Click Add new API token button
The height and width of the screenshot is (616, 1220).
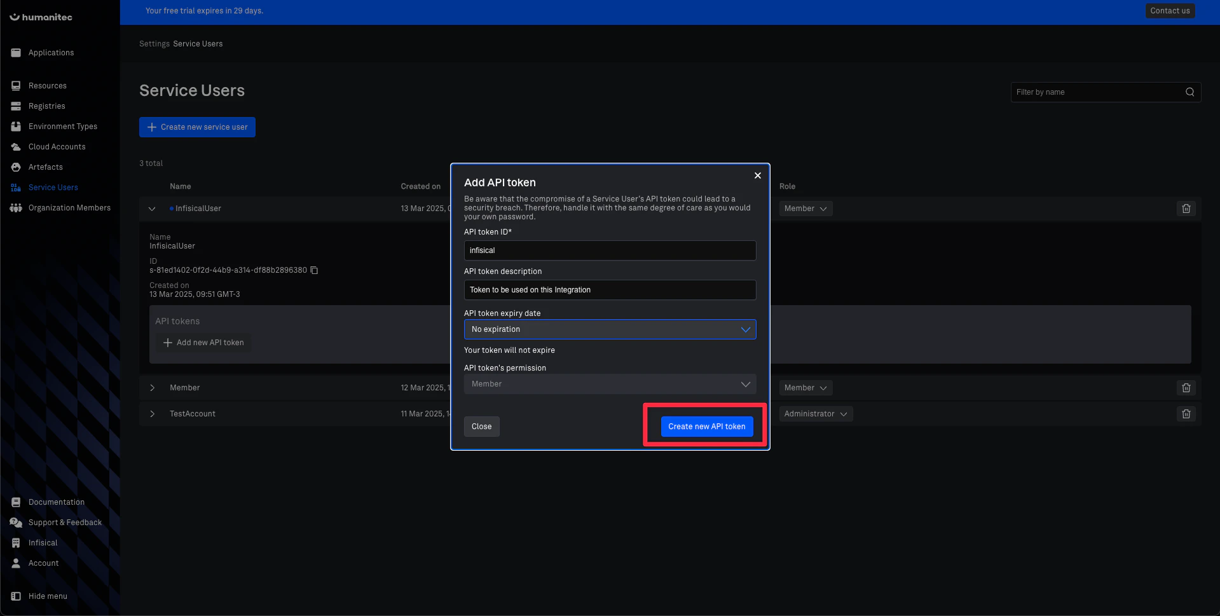(x=203, y=343)
